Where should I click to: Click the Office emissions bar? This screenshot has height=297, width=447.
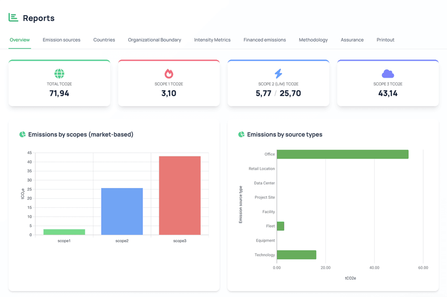coord(342,154)
